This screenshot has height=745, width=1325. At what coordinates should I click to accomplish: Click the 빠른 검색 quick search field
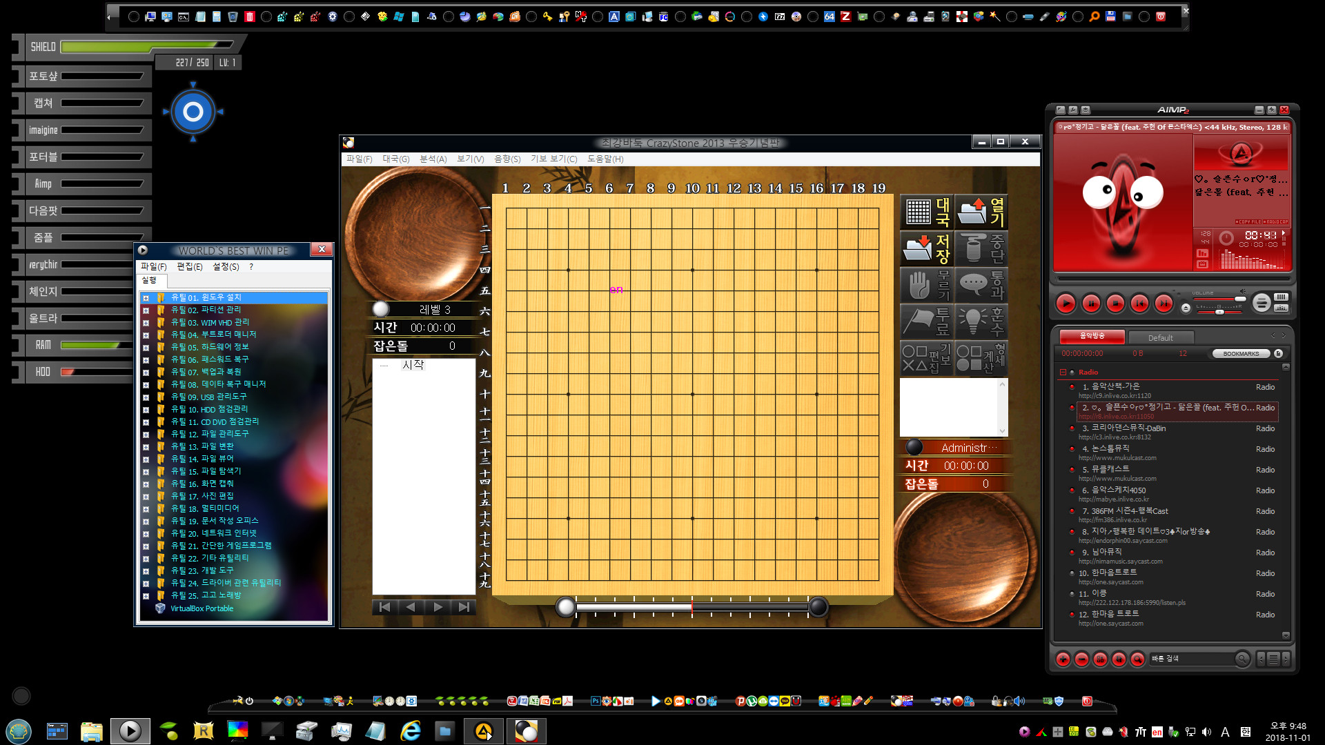(1191, 659)
